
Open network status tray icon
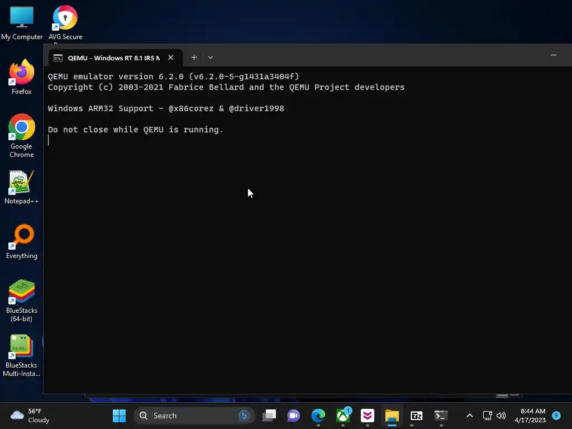(x=487, y=416)
